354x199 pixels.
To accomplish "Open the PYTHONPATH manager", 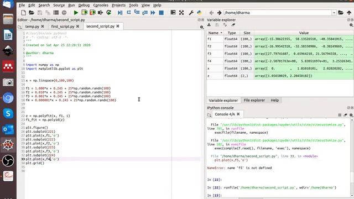I will tap(199, 13).
